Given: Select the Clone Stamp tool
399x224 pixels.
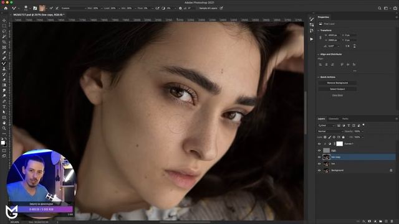Looking at the screenshot, I should (4, 69).
